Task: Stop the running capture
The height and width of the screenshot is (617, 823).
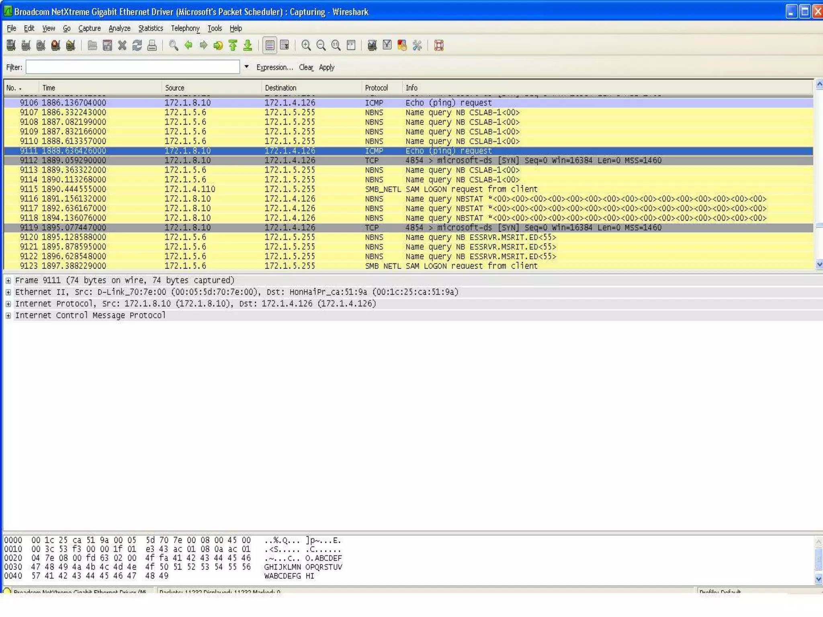Action: pos(55,45)
